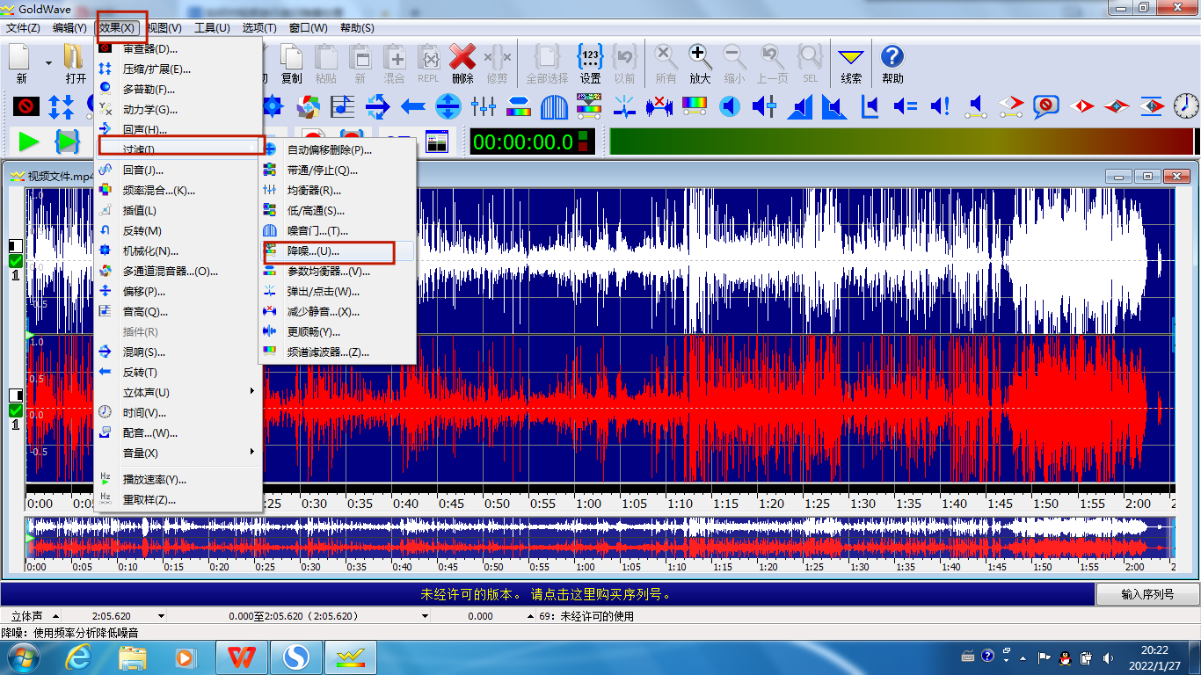
Task: Select 降噪...(U) from the filter submenu
Action: (337, 251)
